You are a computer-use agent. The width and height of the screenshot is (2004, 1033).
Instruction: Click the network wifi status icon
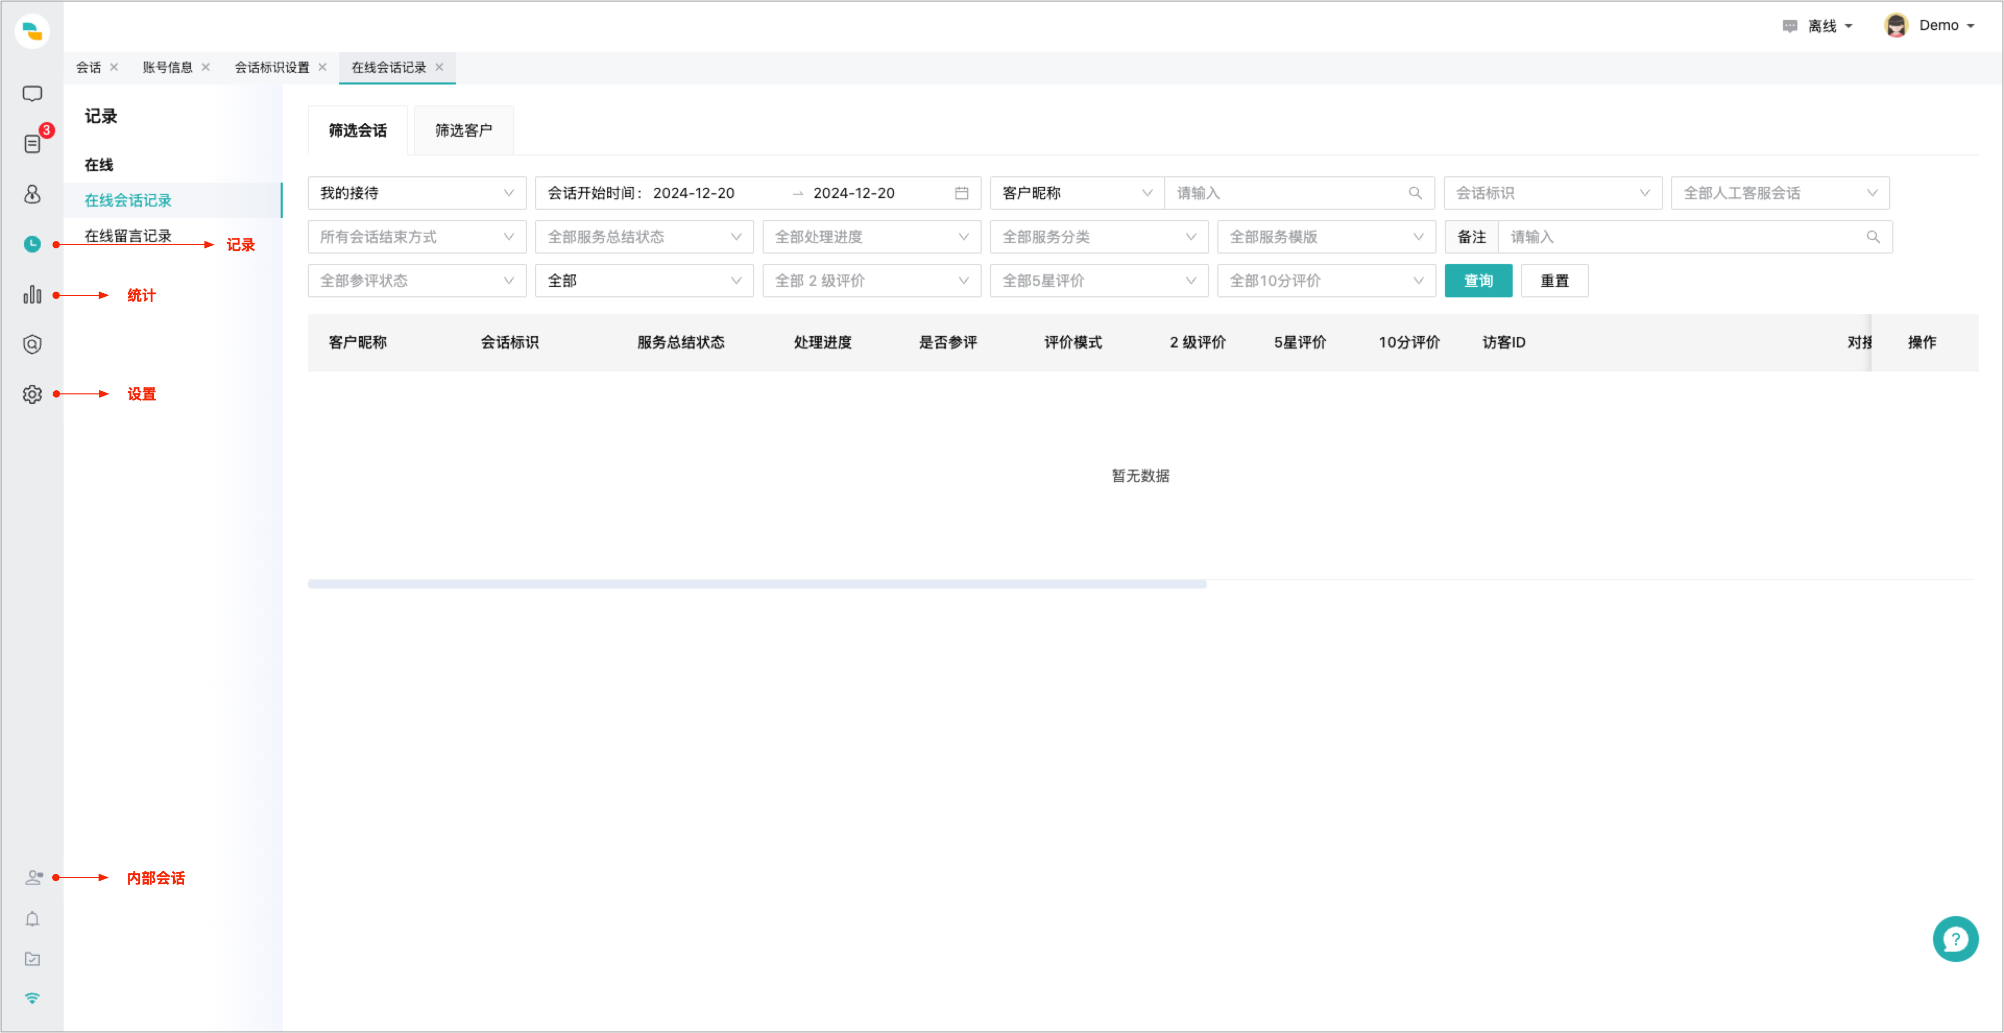32,997
